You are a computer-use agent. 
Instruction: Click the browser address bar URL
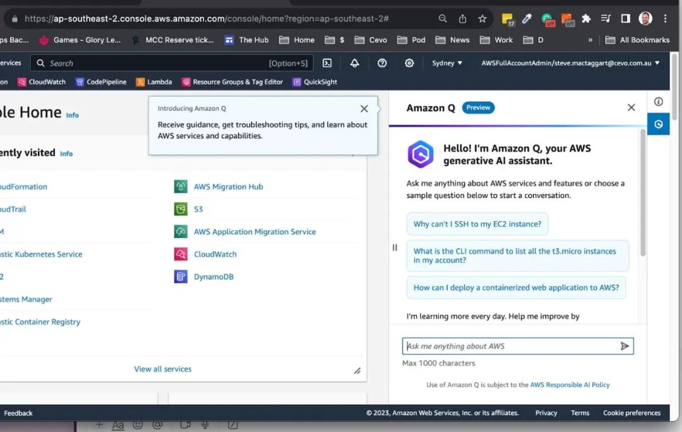(206, 19)
